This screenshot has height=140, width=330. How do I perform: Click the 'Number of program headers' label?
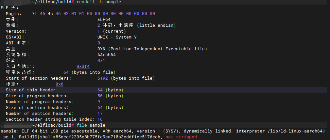point(39,102)
